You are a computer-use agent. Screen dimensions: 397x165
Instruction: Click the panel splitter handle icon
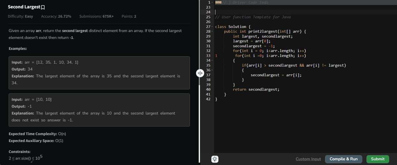199,73
